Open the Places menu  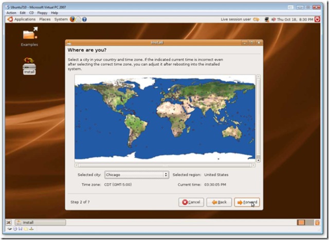(45, 19)
